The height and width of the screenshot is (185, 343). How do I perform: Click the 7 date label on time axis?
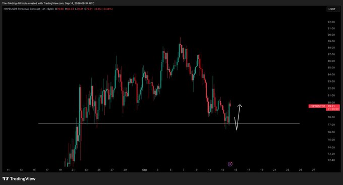pyautogui.click(x=184, y=170)
